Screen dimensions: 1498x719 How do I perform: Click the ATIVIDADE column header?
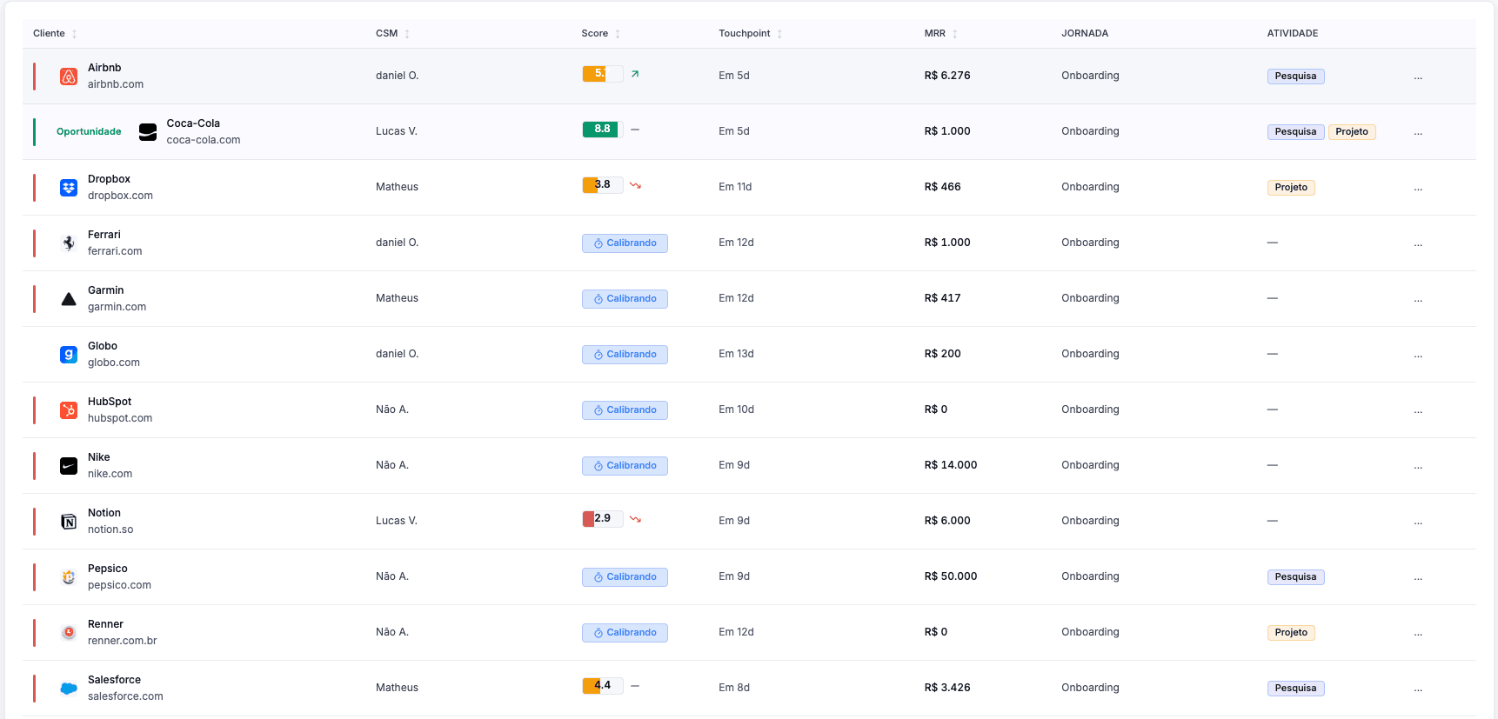point(1293,34)
